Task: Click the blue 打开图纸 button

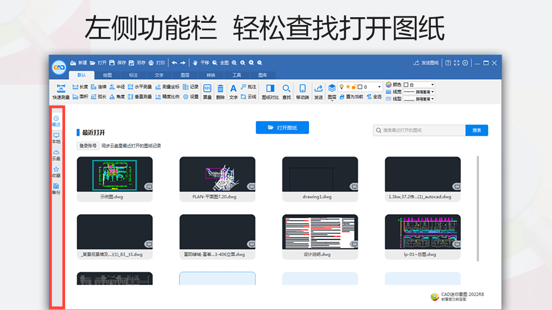Action: (282, 128)
